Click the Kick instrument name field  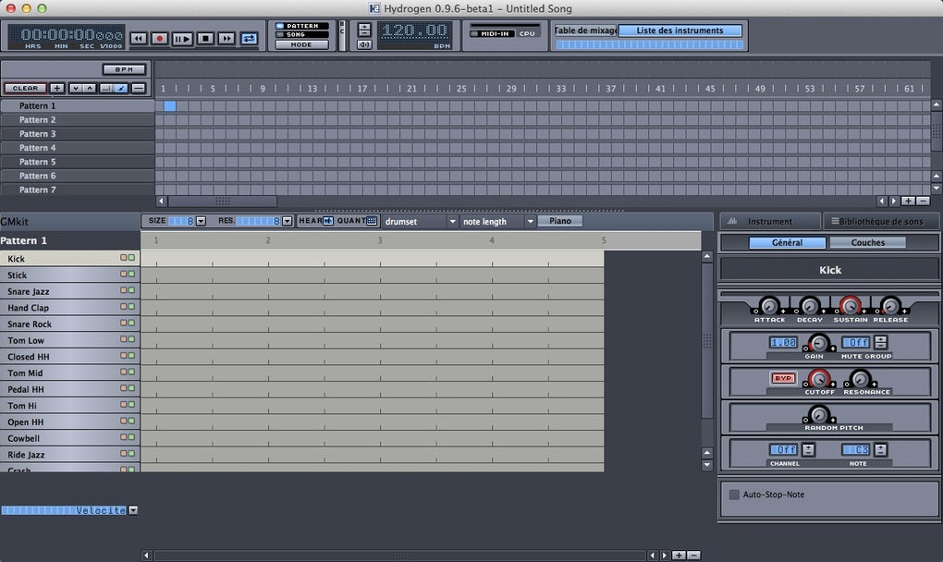(830, 270)
